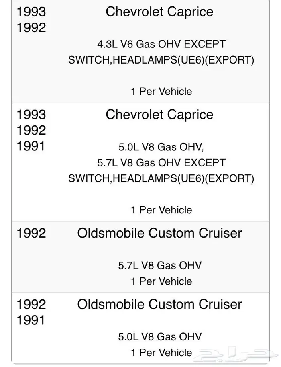Select second SWITCH,HEADLAMPS(UE6)(EXPORT) note

point(161,178)
